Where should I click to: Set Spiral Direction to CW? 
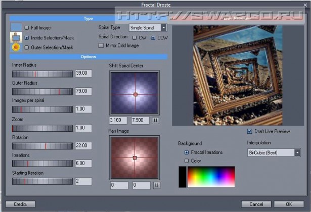click(135, 37)
